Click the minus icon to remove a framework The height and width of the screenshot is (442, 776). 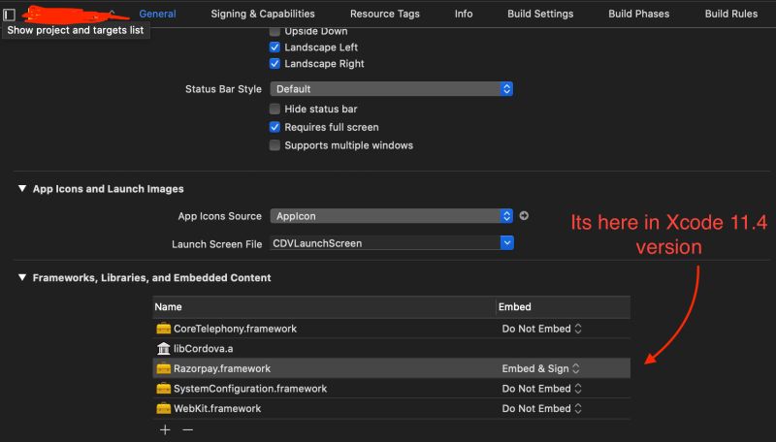[x=188, y=428]
